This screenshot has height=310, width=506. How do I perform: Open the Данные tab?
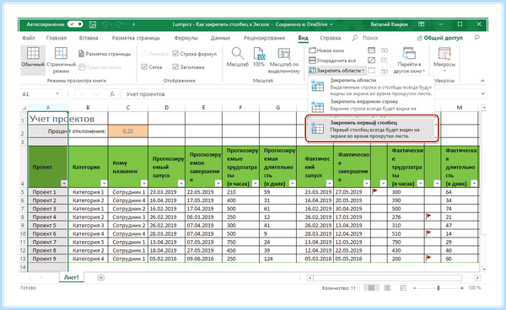[220, 38]
